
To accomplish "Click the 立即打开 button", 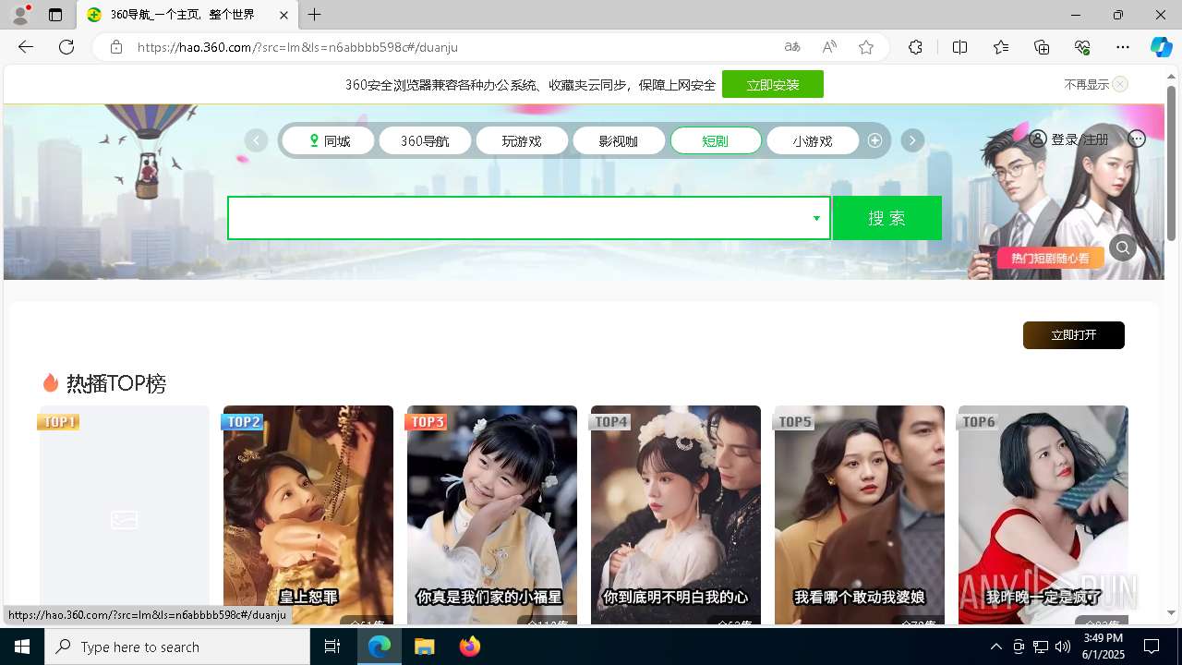I will [x=1074, y=335].
